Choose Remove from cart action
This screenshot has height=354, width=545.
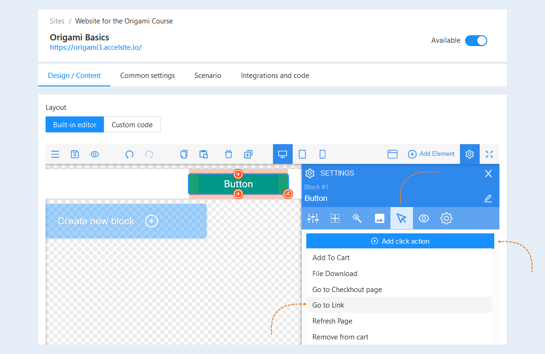click(x=400, y=337)
